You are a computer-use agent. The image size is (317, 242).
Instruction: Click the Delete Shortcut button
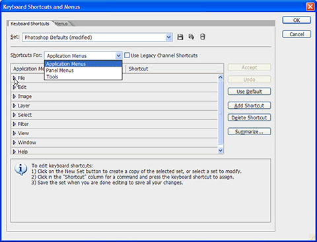[x=249, y=117]
